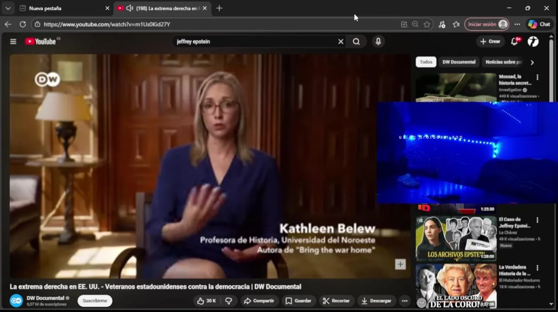
Task: Click the Suscribirme button
Action: click(x=95, y=301)
